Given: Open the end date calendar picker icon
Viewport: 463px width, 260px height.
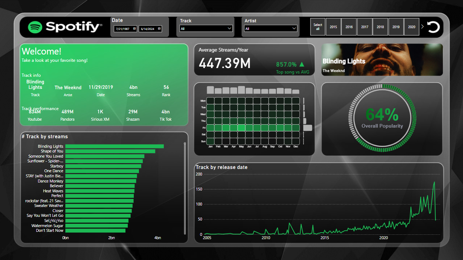Looking at the screenshot, I should tap(159, 29).
